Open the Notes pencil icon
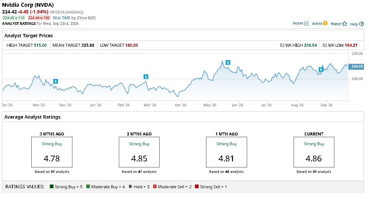The height and width of the screenshot is (199, 369). 306,23
